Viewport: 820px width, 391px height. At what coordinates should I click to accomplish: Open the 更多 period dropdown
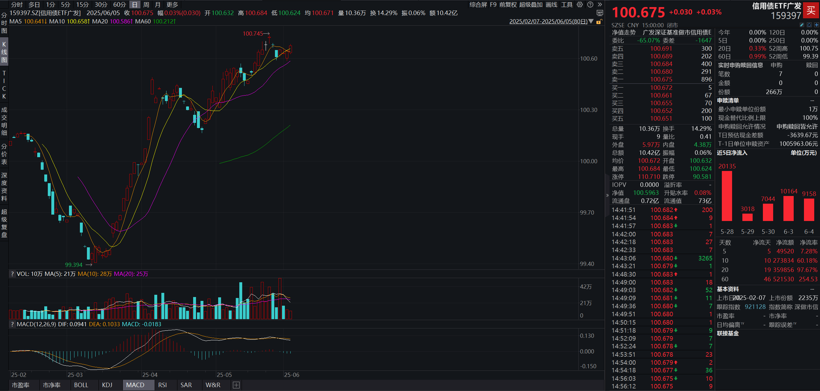point(172,4)
